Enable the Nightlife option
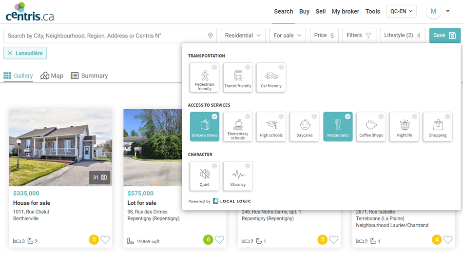 [405, 127]
